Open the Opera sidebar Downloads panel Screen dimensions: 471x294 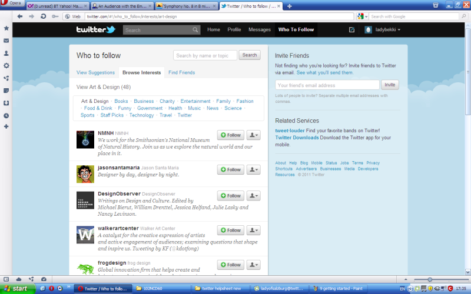(6, 103)
